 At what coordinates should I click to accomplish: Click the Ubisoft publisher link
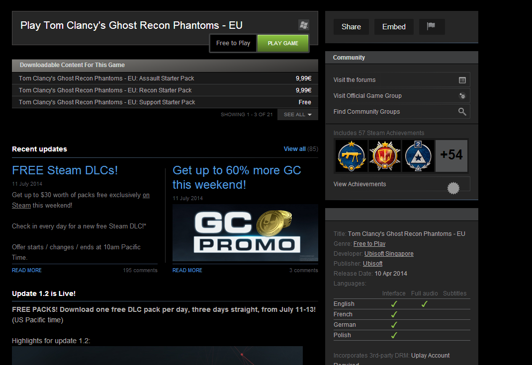[372, 263]
